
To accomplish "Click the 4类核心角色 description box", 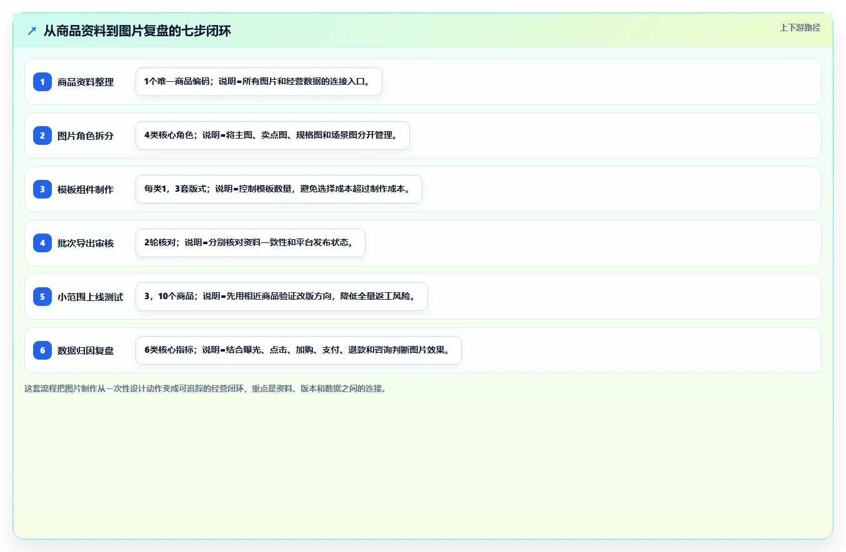I will [272, 136].
